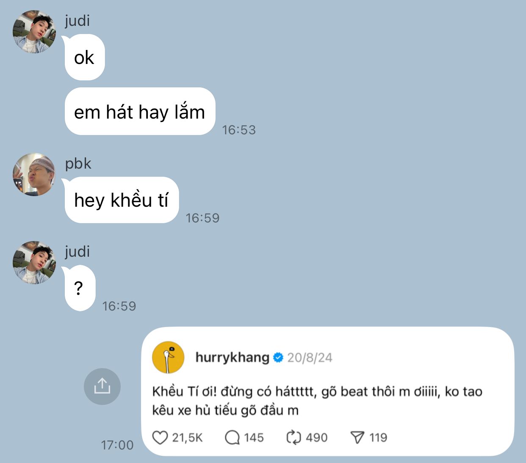Tap judi's avatar beside the "?" message
526x463 pixels.
click(x=34, y=263)
